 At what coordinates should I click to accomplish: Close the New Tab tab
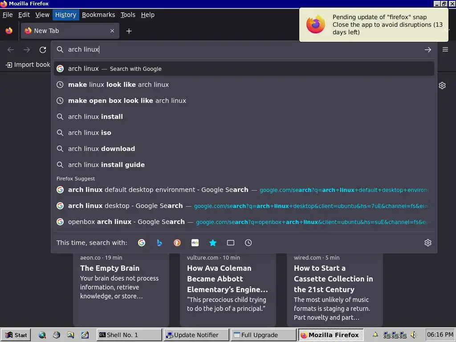coord(112,31)
